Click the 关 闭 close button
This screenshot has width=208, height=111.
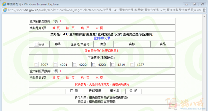[133, 91]
